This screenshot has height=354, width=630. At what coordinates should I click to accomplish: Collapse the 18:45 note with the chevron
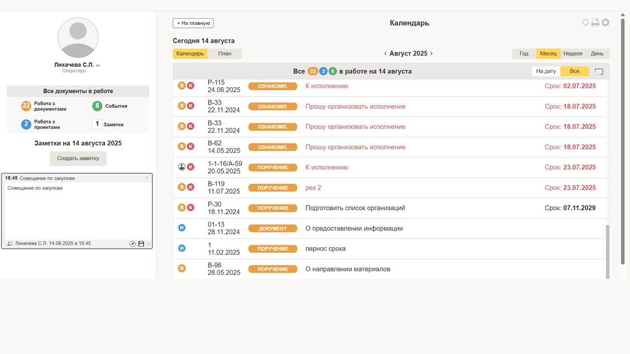[147, 178]
